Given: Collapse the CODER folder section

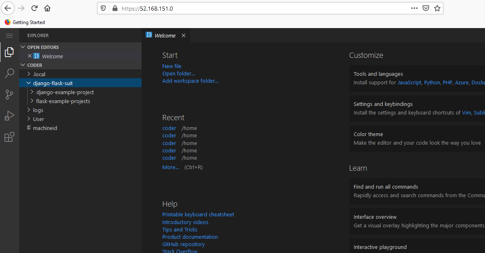Looking at the screenshot, I should [22, 65].
